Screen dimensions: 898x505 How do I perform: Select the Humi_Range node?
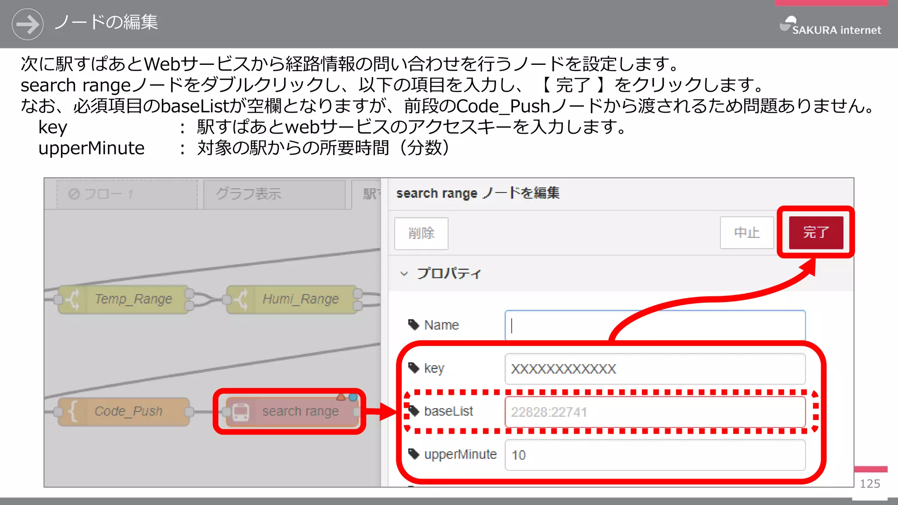click(292, 299)
